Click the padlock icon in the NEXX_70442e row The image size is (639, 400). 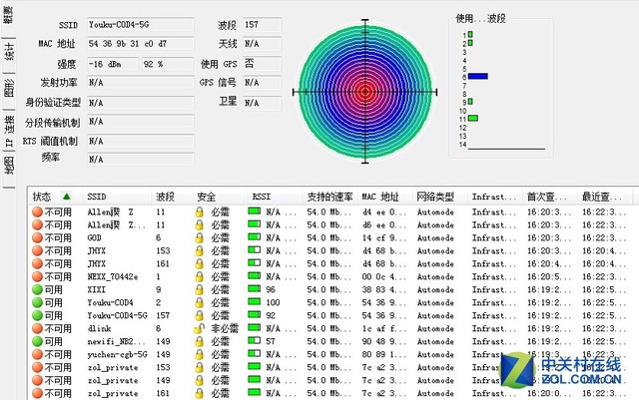coord(200,277)
